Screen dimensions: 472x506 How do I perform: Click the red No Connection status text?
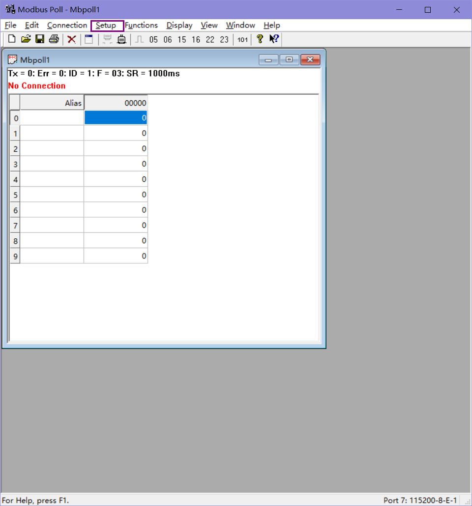(37, 86)
